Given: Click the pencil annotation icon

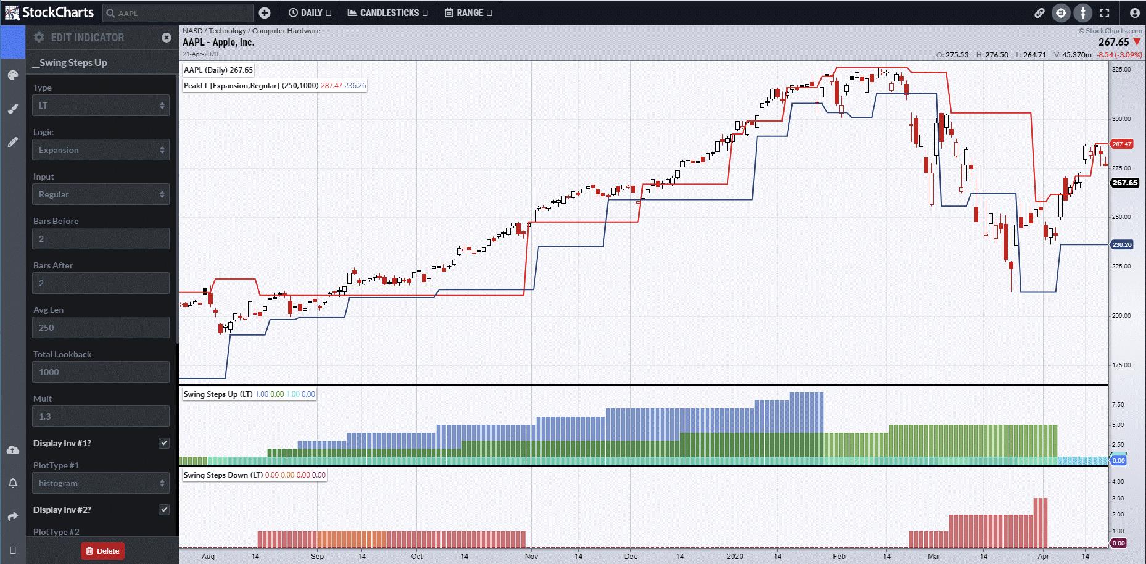Looking at the screenshot, I should [12, 142].
